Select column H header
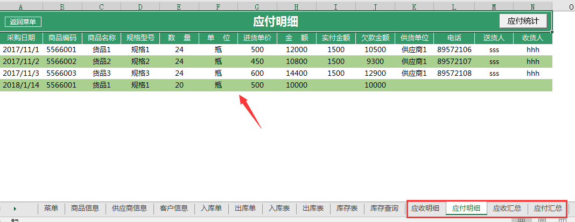The width and height of the screenshot is (575, 222). pos(296,7)
